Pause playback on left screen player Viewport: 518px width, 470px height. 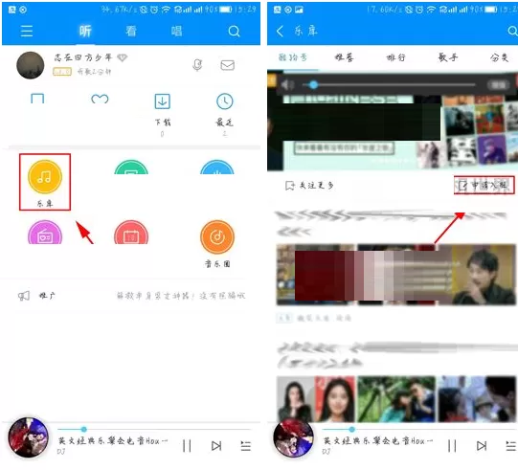[x=187, y=446]
